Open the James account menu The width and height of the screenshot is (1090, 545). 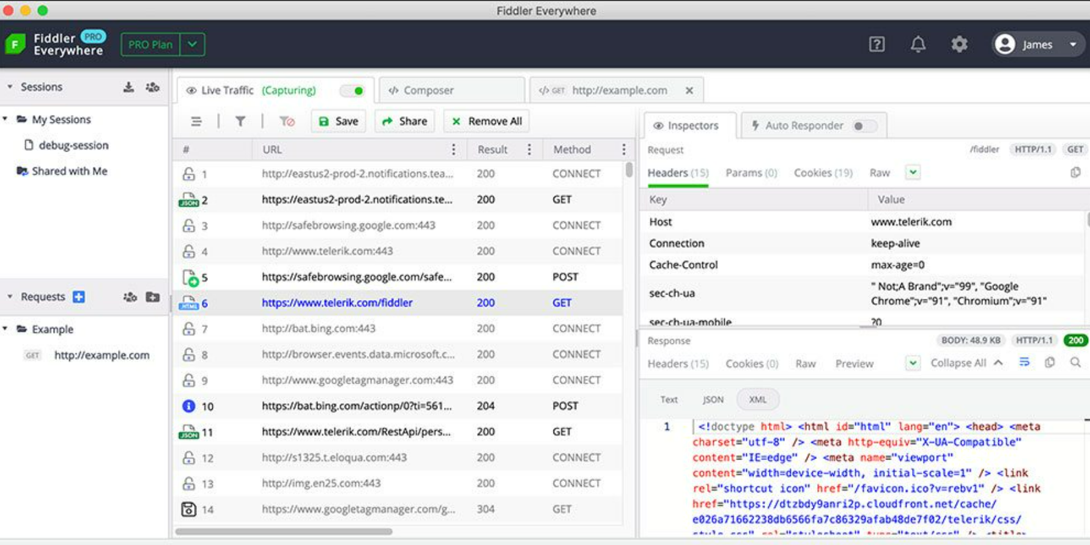click(1038, 45)
